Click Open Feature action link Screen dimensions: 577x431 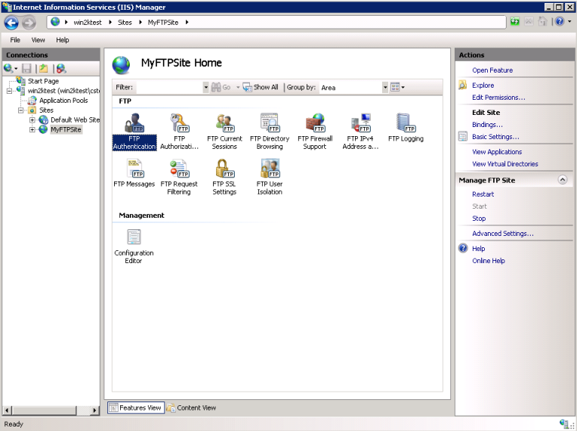click(492, 70)
